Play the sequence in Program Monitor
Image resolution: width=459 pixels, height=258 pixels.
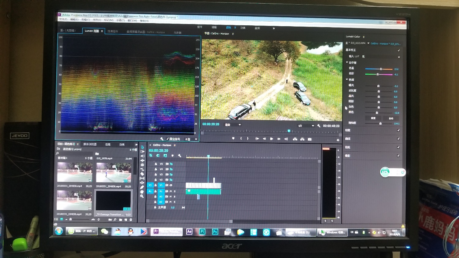click(x=271, y=139)
